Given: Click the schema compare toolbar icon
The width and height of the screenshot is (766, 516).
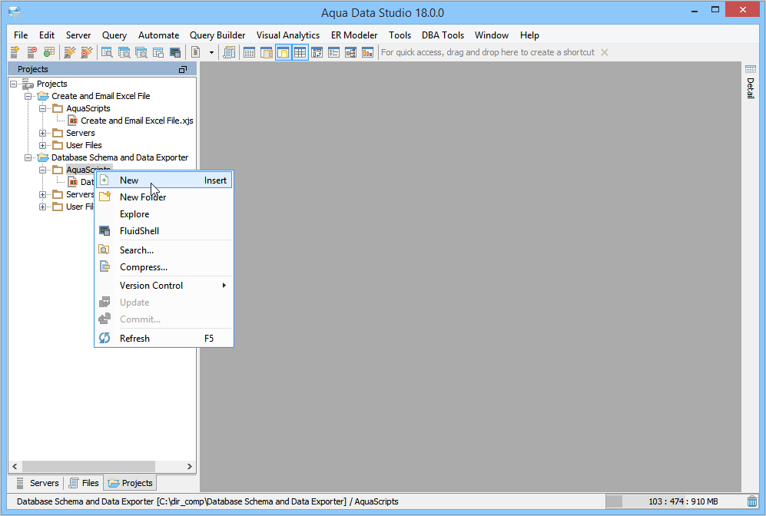Looking at the screenshot, I should (x=317, y=52).
